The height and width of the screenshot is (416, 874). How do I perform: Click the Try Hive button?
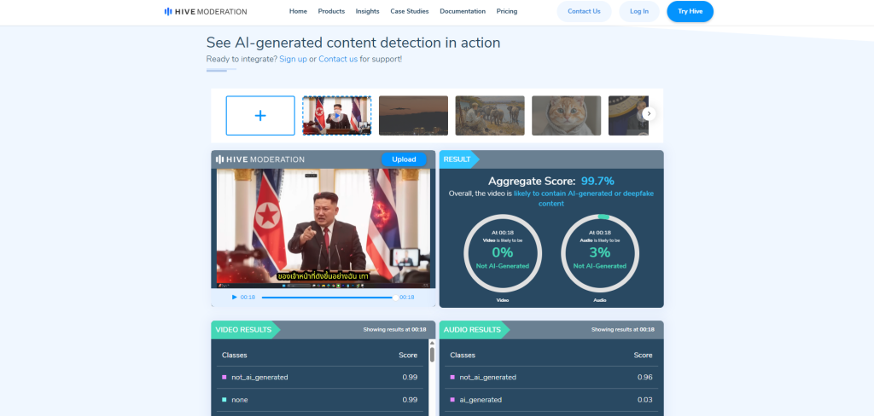(x=690, y=12)
